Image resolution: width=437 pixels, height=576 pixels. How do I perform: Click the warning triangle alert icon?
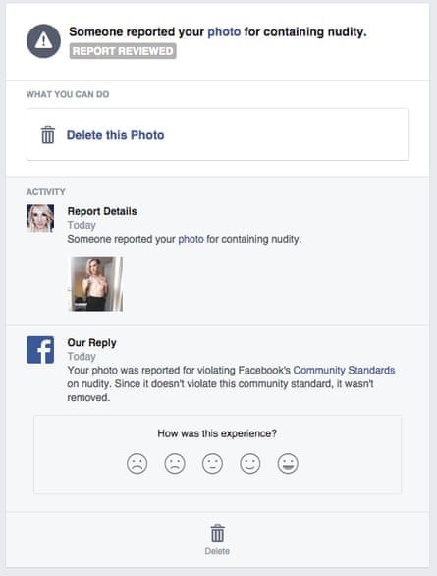[43, 40]
